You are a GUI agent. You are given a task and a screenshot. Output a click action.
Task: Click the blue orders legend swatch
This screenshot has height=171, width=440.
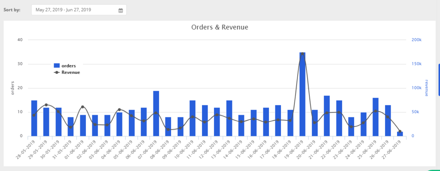point(57,66)
